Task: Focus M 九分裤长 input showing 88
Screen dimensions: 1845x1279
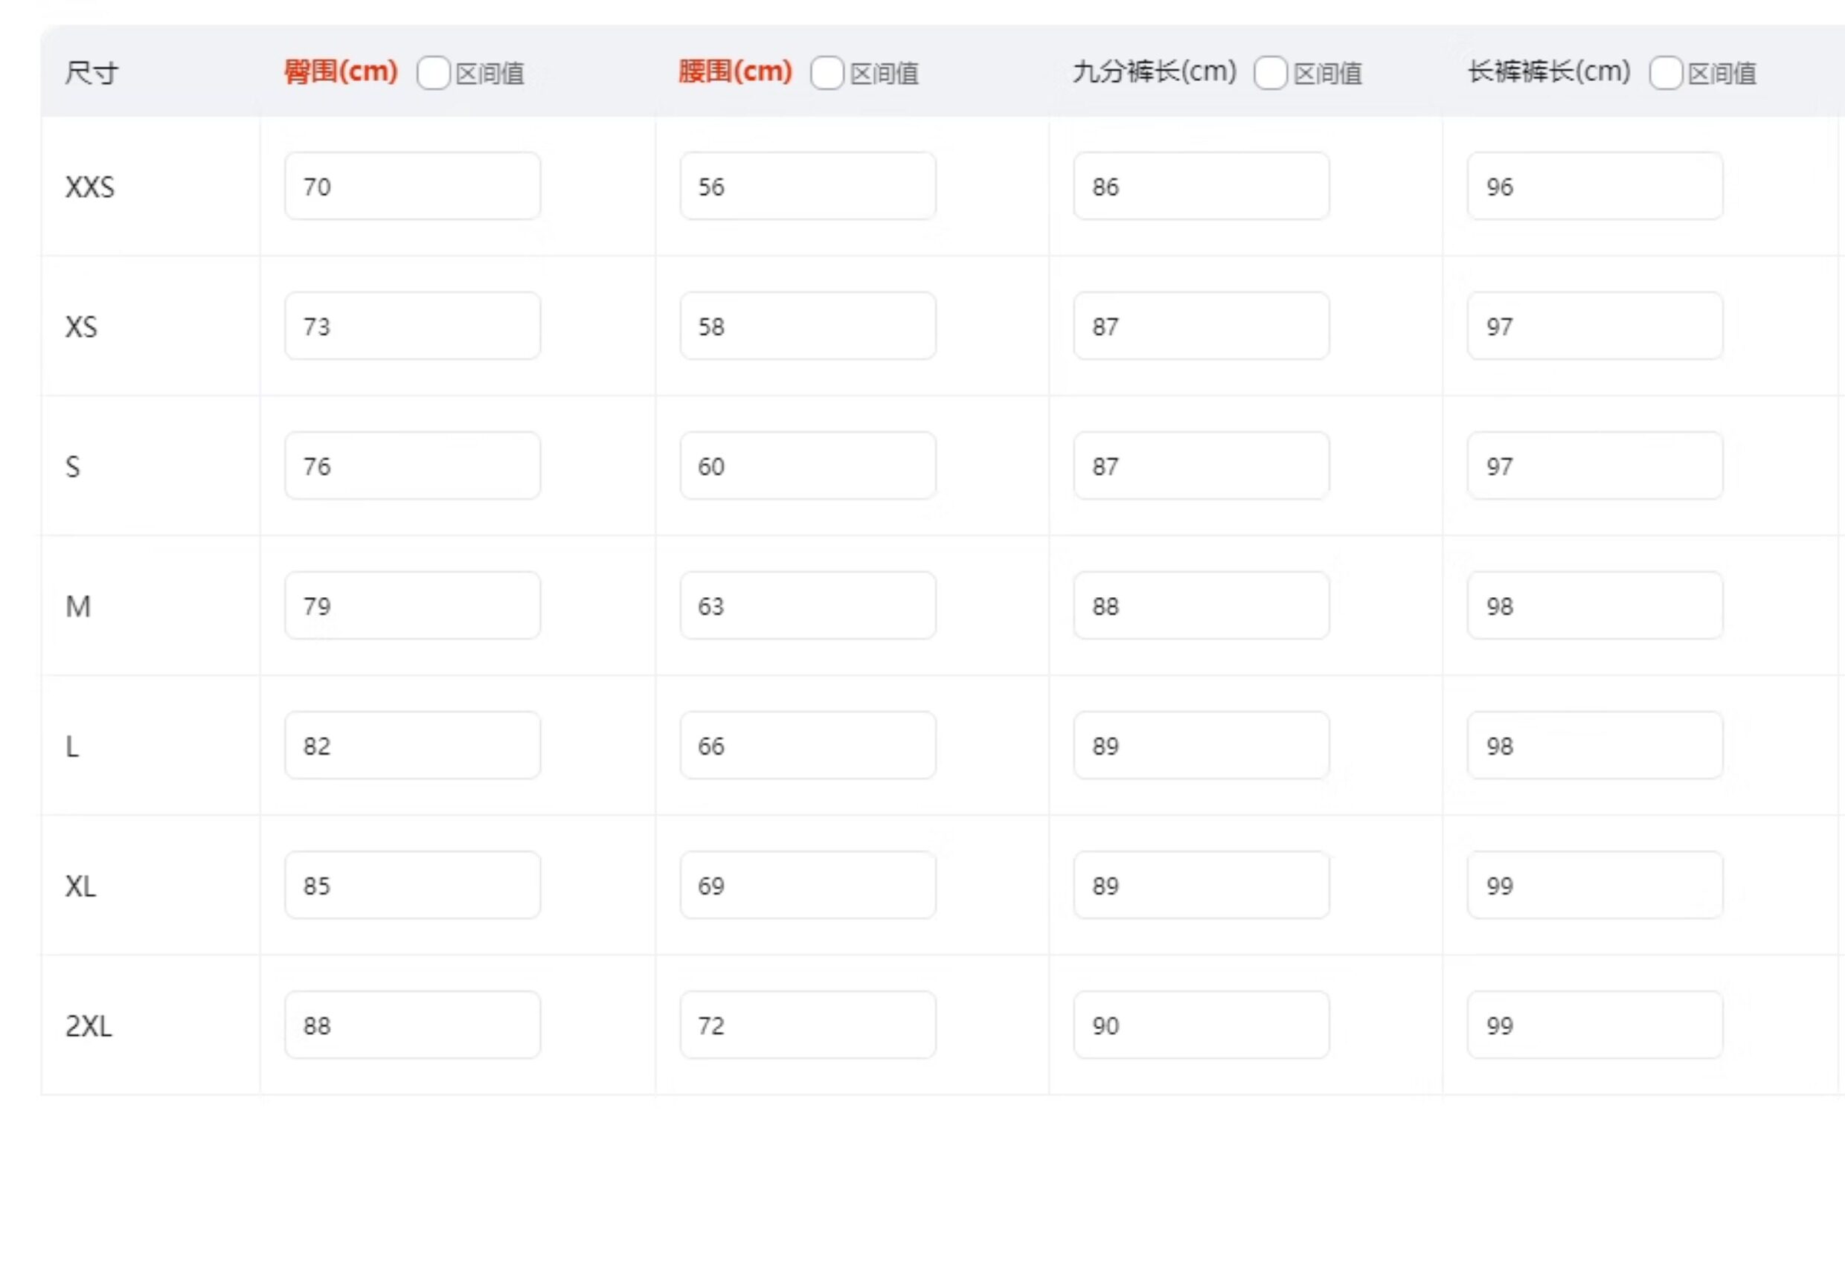Action: 1201,606
